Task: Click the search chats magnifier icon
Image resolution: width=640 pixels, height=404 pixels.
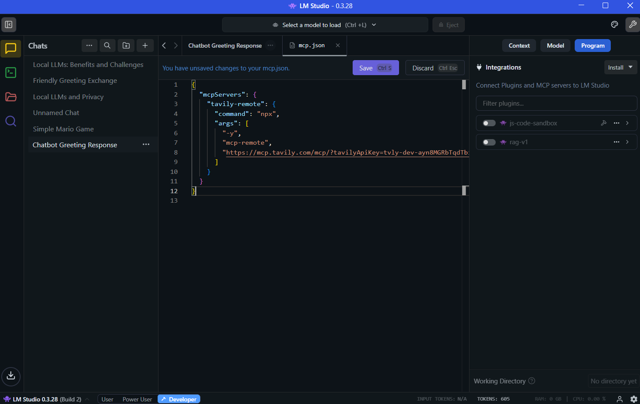Action: 107,46
